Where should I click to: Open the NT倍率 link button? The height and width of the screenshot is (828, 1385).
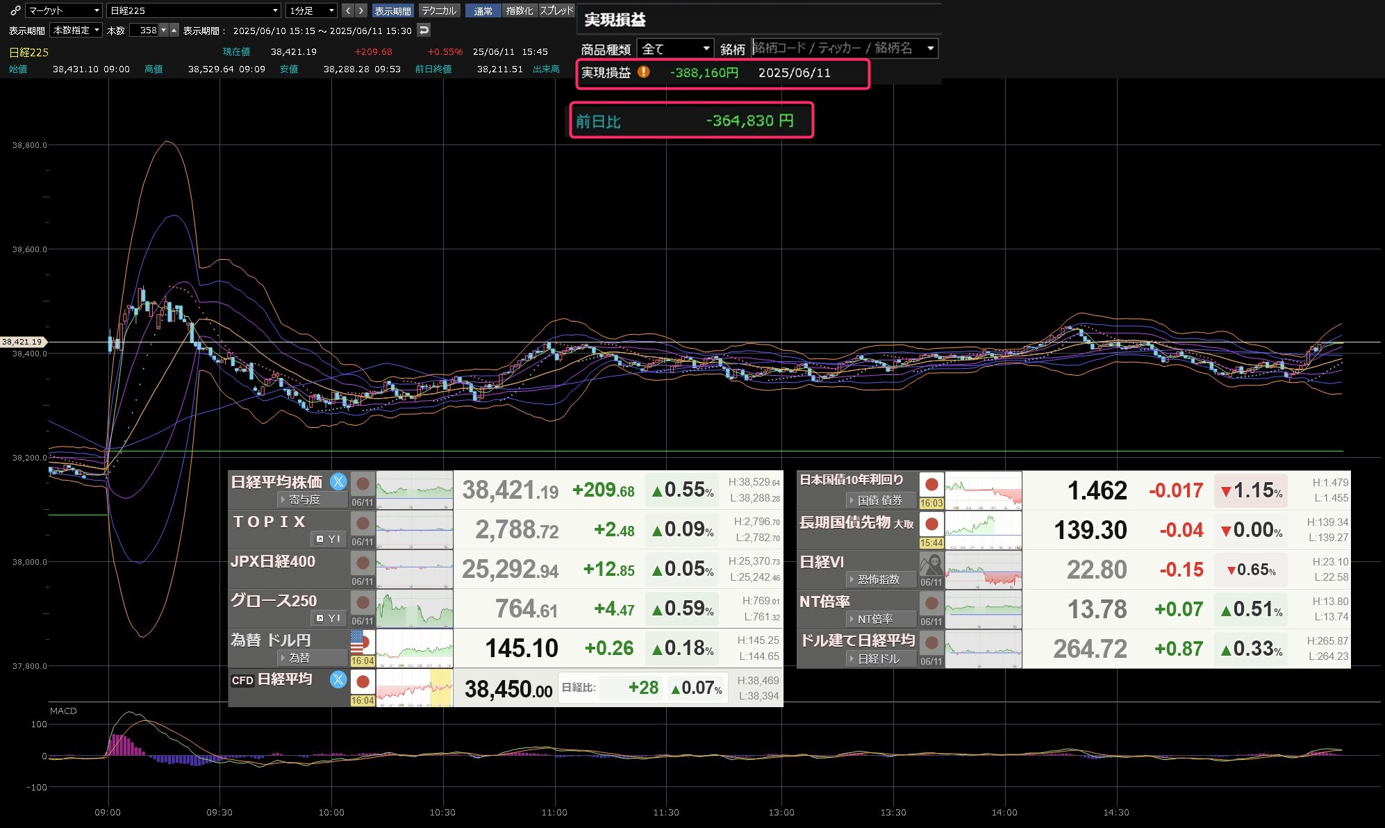[881, 618]
